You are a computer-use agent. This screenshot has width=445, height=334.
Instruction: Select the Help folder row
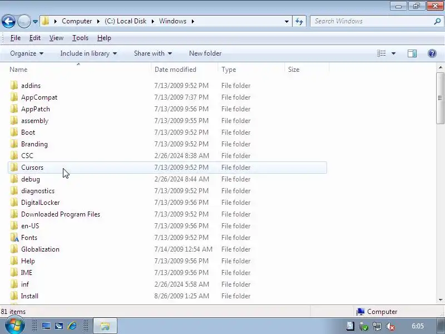coord(167,261)
